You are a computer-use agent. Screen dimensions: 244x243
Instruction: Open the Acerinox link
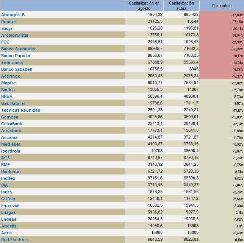pyautogui.click(x=11, y=76)
